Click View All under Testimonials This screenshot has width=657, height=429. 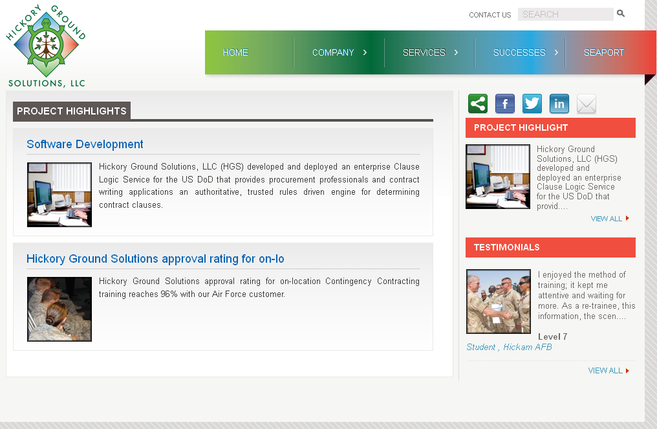pyautogui.click(x=609, y=371)
